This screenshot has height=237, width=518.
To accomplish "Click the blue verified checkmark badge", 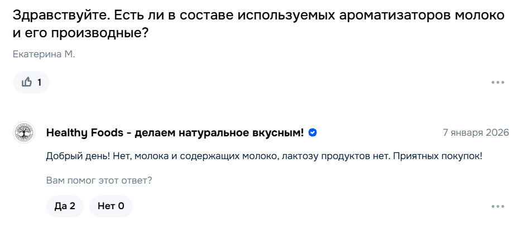I will click(313, 132).
